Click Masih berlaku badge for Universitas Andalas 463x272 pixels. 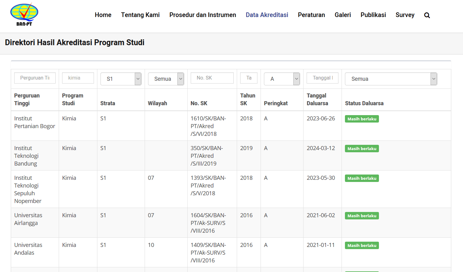coord(362,245)
